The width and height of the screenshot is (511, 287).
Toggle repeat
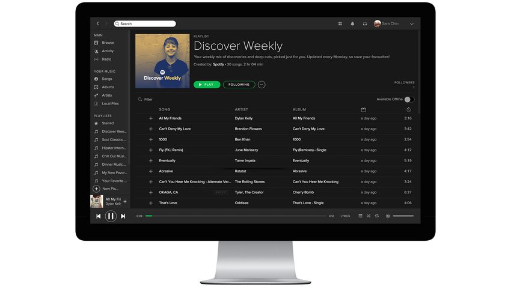point(377,216)
